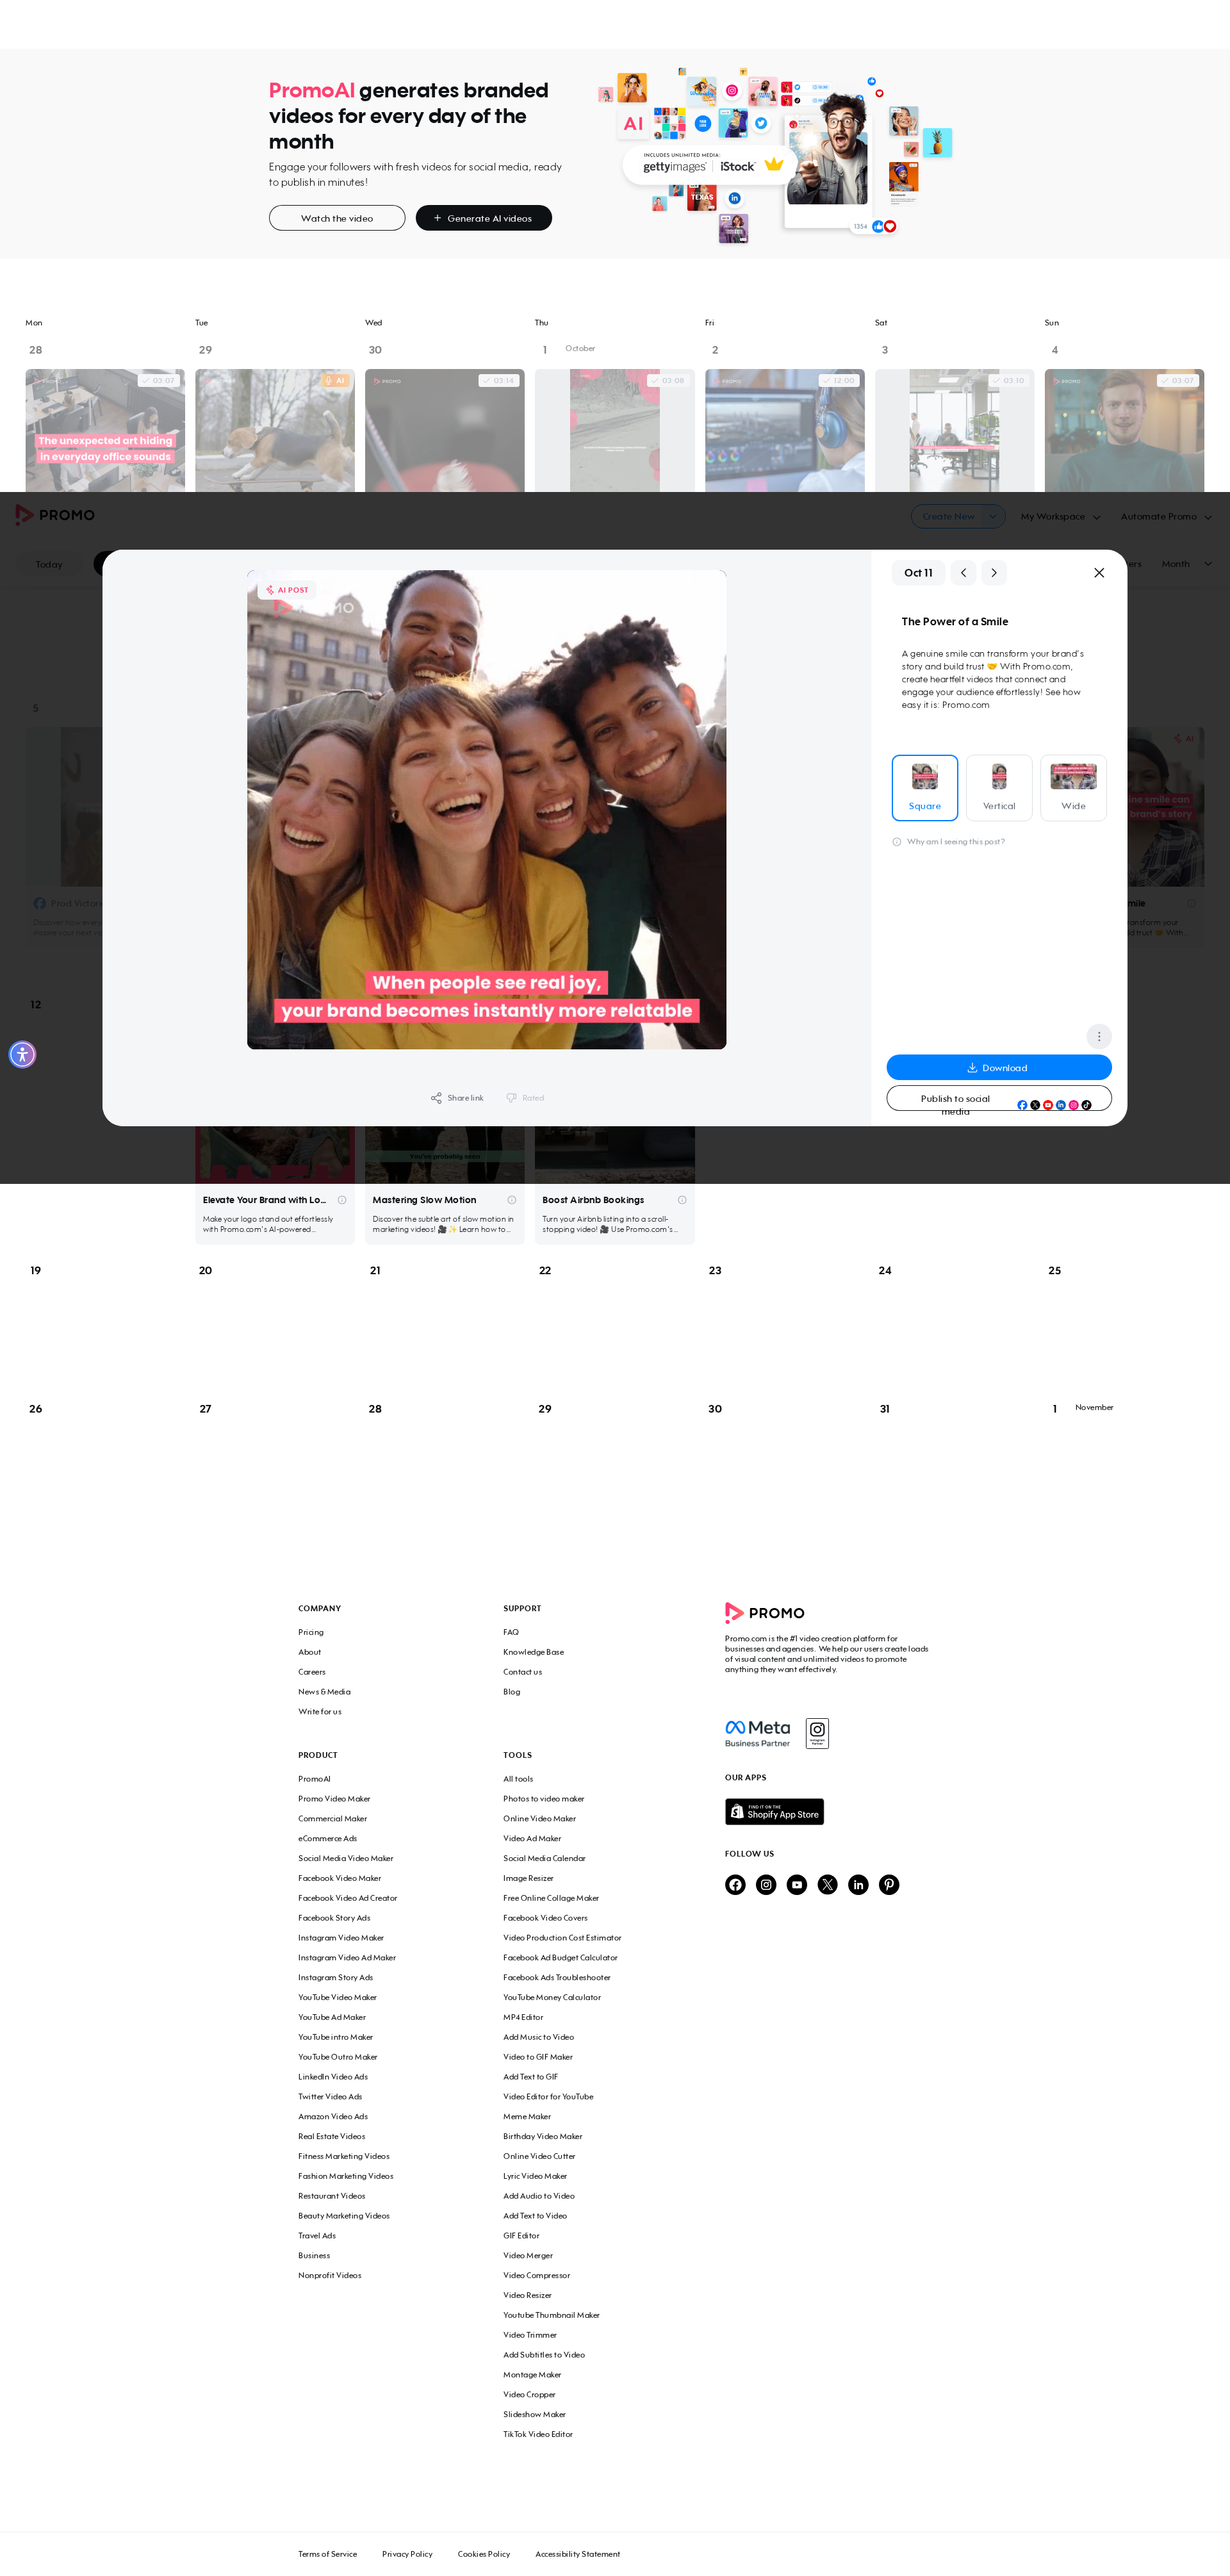
Task: Select the Vertical format option
Action: point(999,788)
